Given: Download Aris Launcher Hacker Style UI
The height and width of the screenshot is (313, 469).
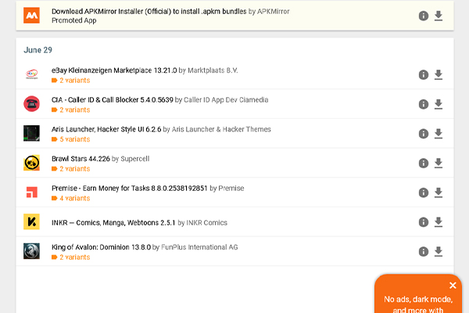Looking at the screenshot, I should click(x=439, y=133).
